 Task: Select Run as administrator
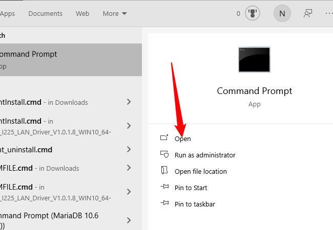(205, 155)
